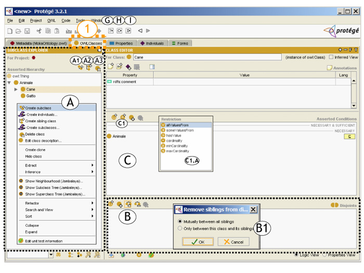Viewport: 364px width, 273px height.
Task: Click the Annotations note icon
Action: point(329,68)
